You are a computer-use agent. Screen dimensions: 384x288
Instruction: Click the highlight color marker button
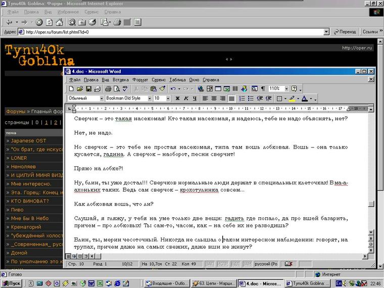(293, 99)
